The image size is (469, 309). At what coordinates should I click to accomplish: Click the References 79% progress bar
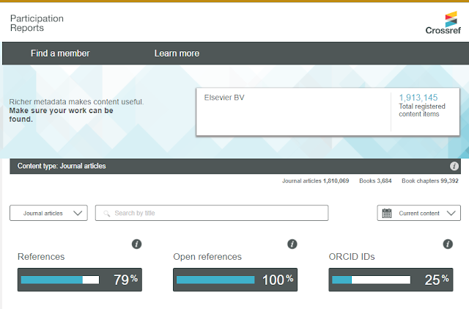tap(80, 280)
